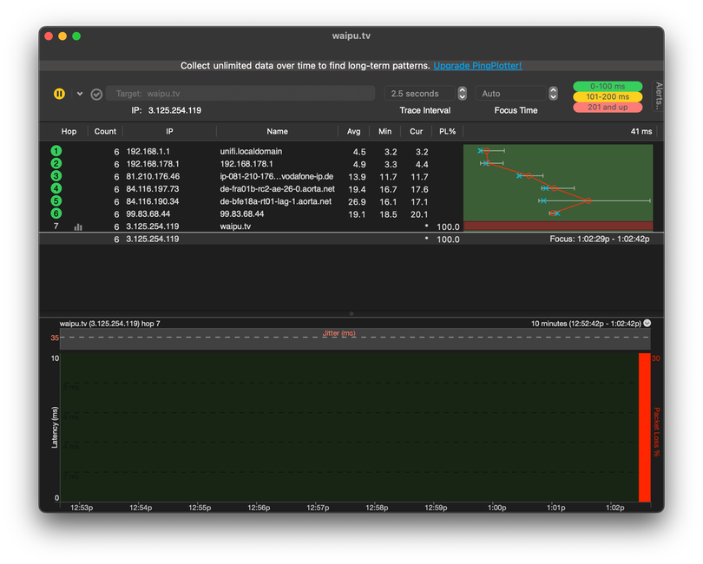703x564 pixels.
Task: Click IP 99.83.68.44 in hop 6
Action: point(148,214)
